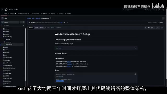Image resolution: width=167 pixels, height=94 pixels.
Task: Expand the .vscode folder
Action: [2, 34]
